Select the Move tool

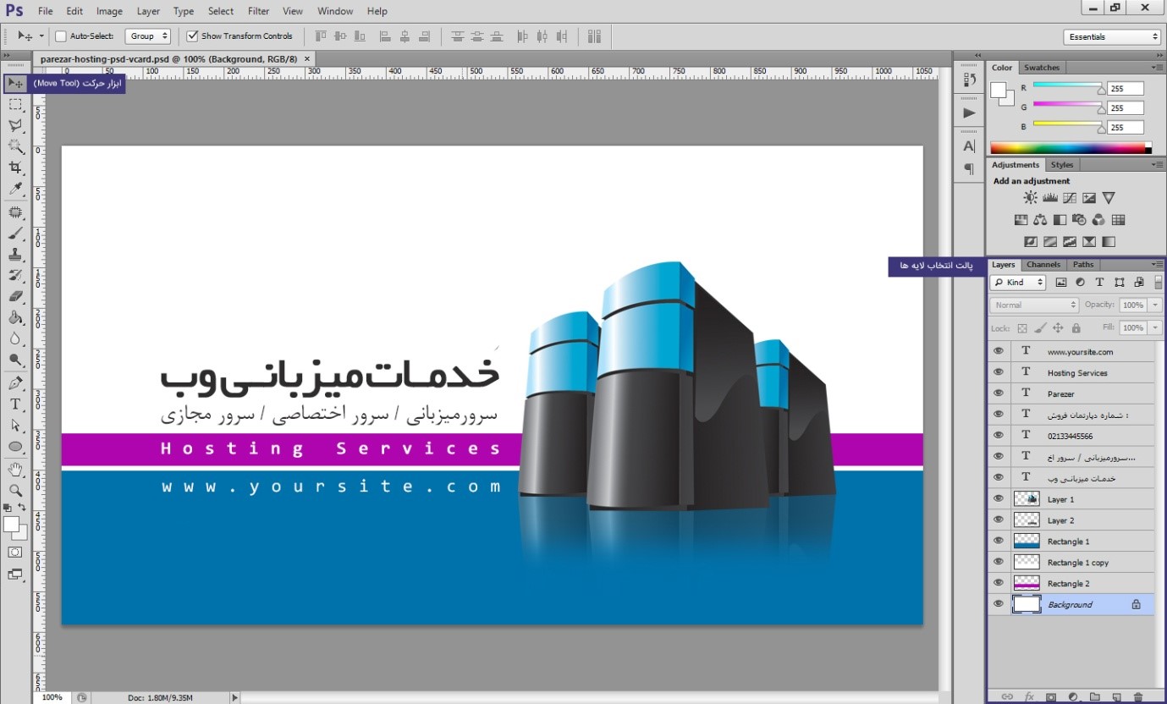[x=14, y=82]
